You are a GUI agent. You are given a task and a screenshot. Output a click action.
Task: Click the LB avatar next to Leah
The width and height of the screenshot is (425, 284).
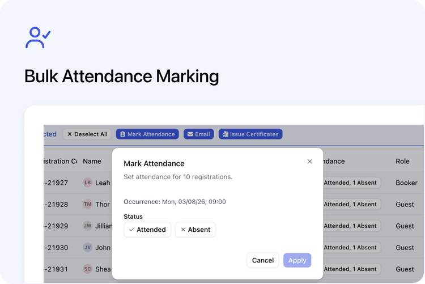[x=87, y=183]
